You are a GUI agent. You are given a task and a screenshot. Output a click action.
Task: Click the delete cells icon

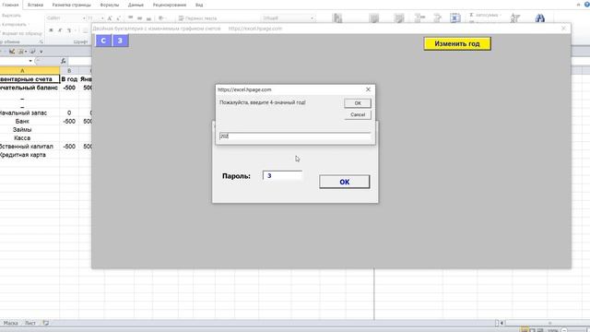click(x=437, y=18)
